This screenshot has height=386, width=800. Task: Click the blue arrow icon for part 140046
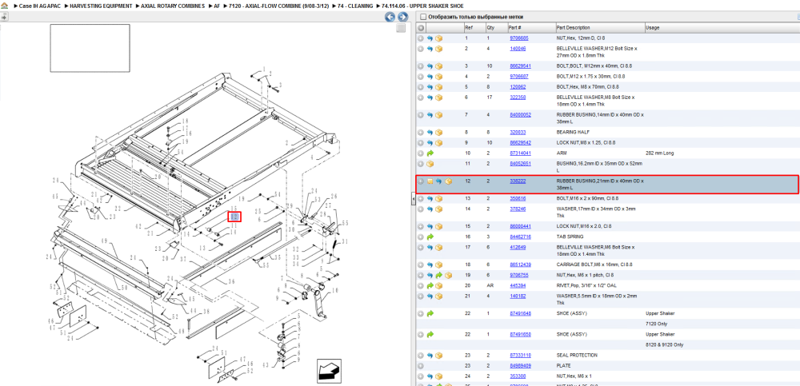coord(430,49)
